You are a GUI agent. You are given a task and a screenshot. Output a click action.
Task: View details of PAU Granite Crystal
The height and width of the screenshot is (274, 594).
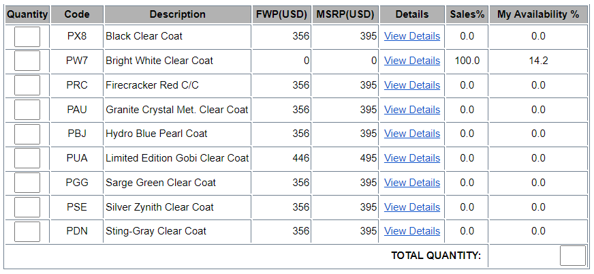(x=412, y=110)
